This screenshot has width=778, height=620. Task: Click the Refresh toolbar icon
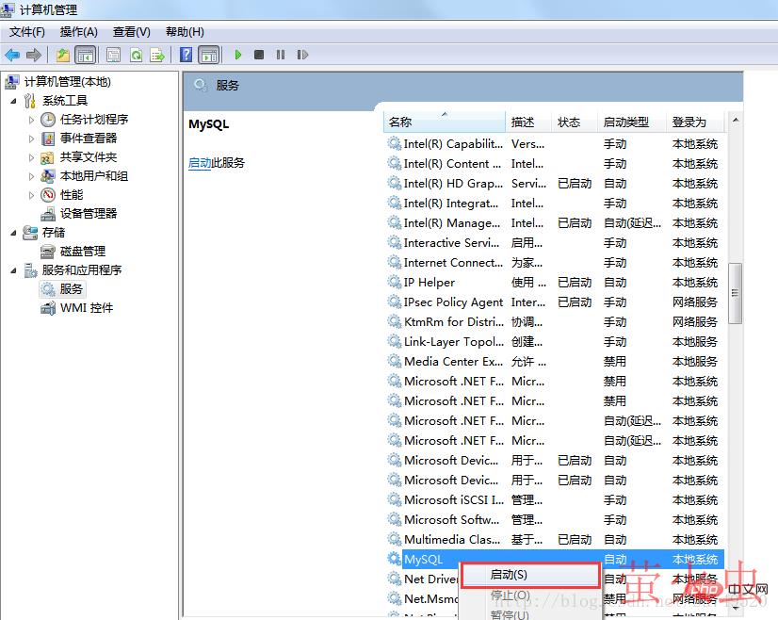[x=136, y=56]
